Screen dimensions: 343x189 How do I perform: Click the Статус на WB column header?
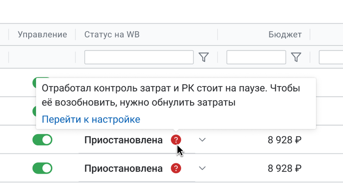112,34
